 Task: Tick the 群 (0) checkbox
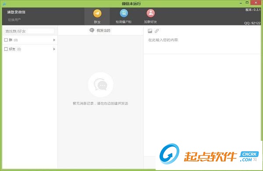(x=6, y=40)
